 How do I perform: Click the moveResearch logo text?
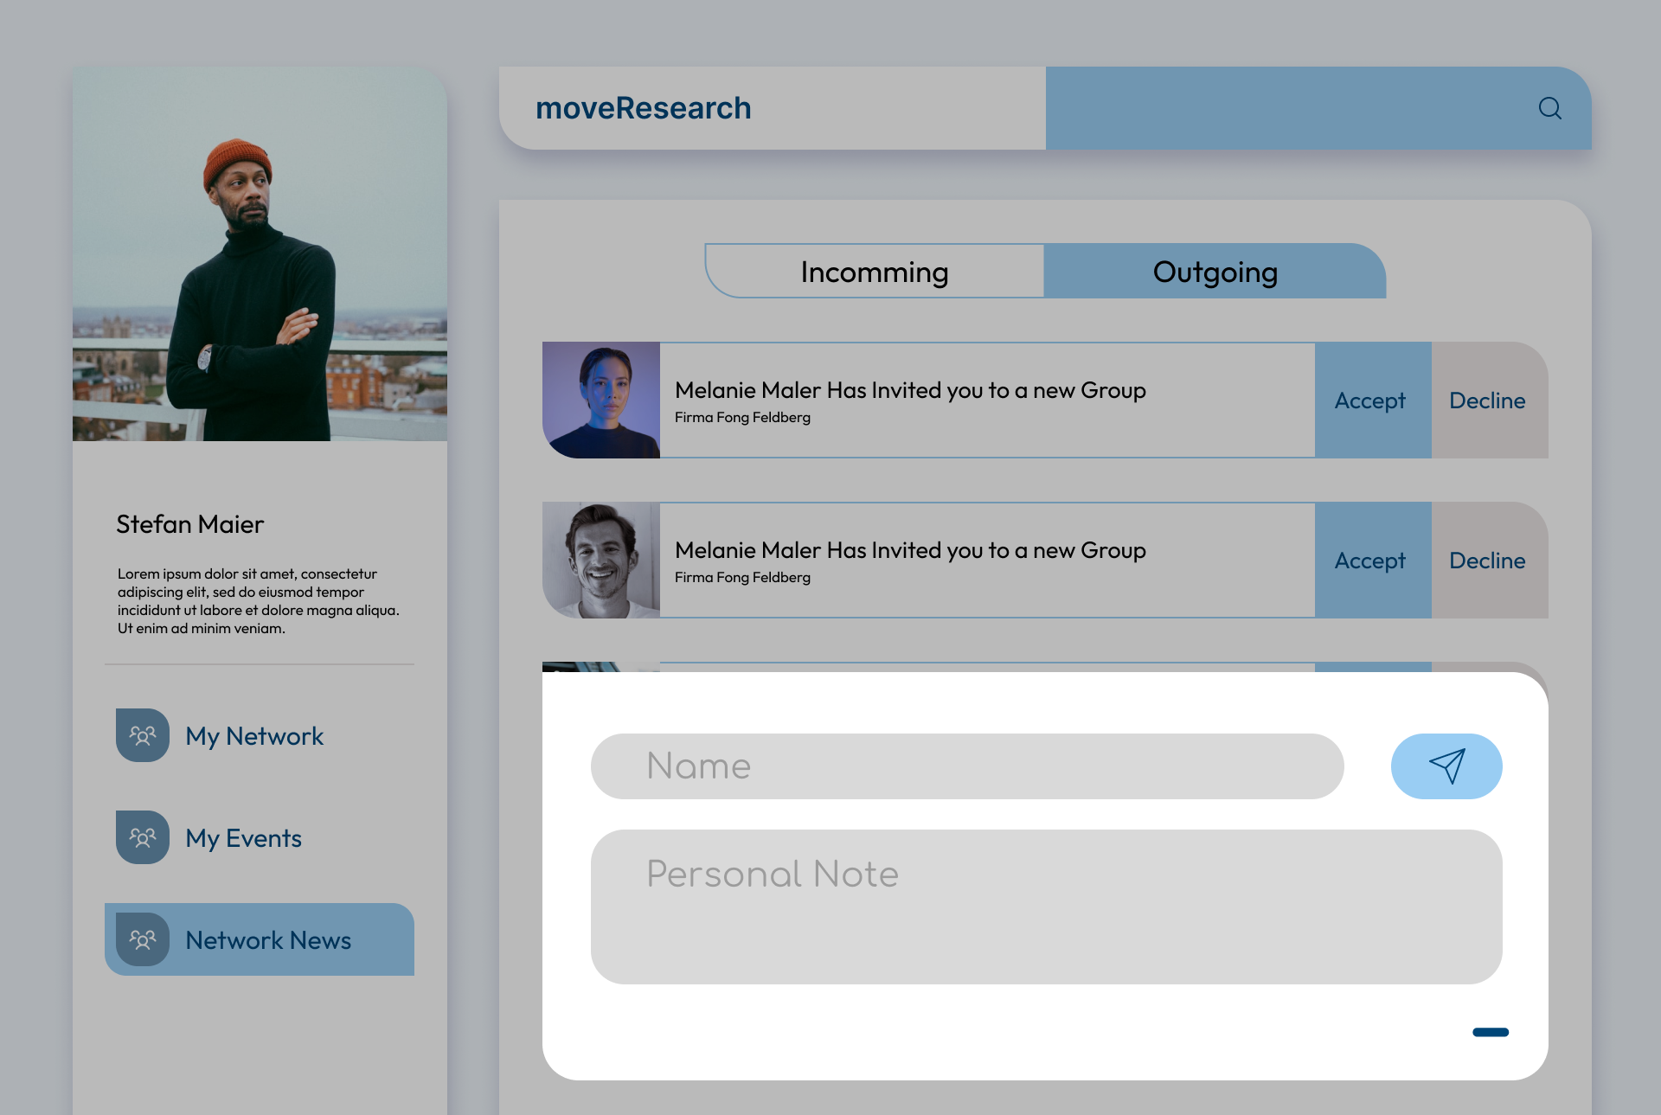click(x=643, y=108)
